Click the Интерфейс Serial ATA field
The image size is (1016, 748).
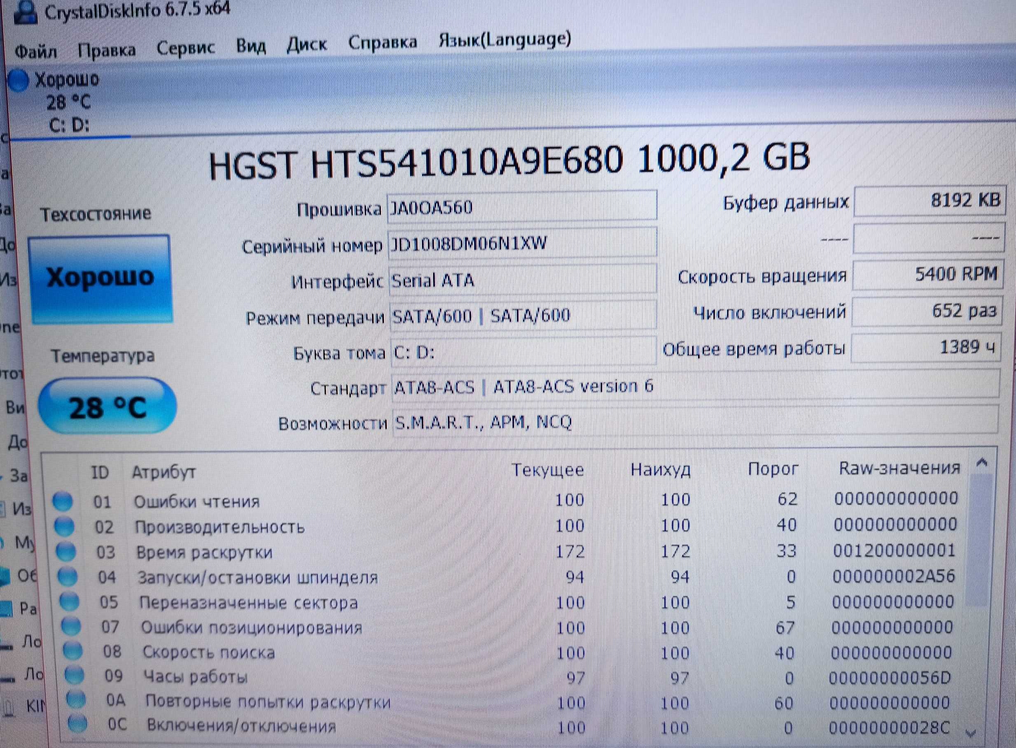pyautogui.click(x=522, y=280)
